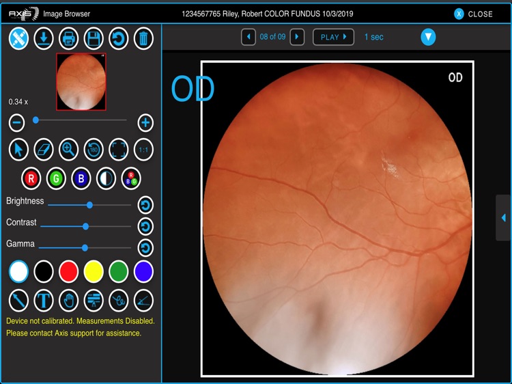The height and width of the screenshot is (384, 512).
Task: Adjust the Brightness slider handle
Action: (x=89, y=205)
